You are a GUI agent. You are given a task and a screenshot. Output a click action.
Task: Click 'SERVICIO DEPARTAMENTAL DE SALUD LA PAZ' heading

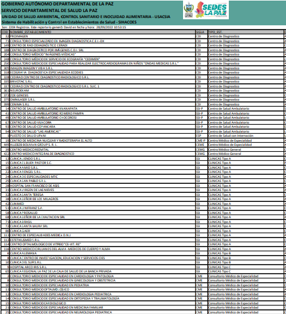49,10
